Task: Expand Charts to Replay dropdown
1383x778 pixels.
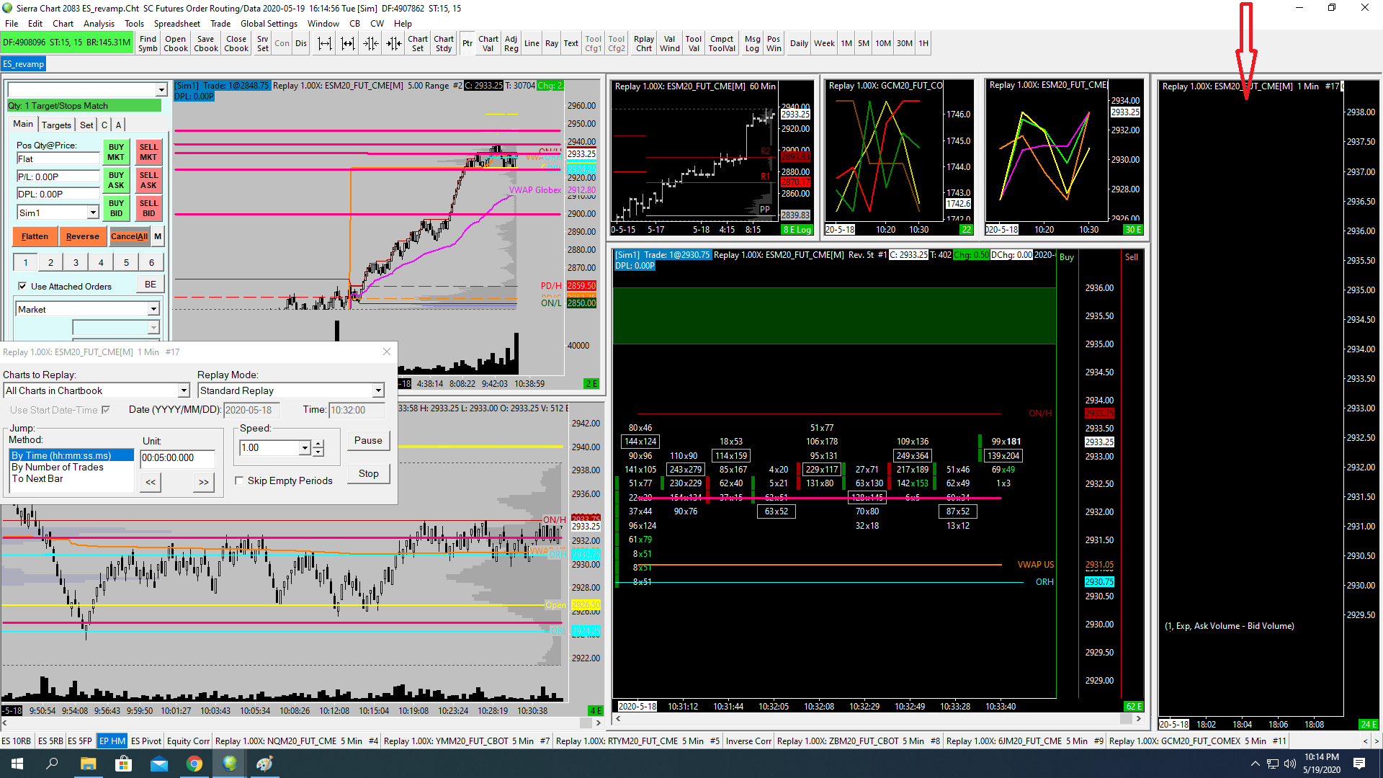Action: [x=183, y=391]
